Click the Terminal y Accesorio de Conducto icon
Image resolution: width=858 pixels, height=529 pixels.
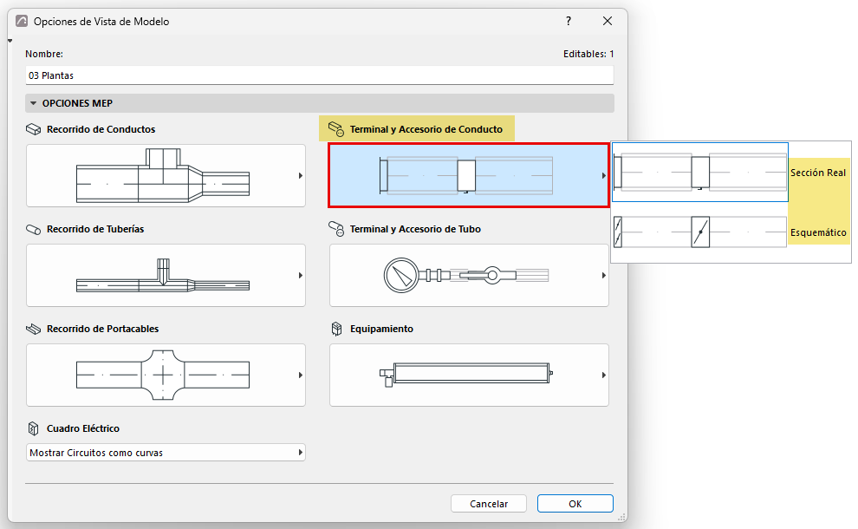coord(336,129)
